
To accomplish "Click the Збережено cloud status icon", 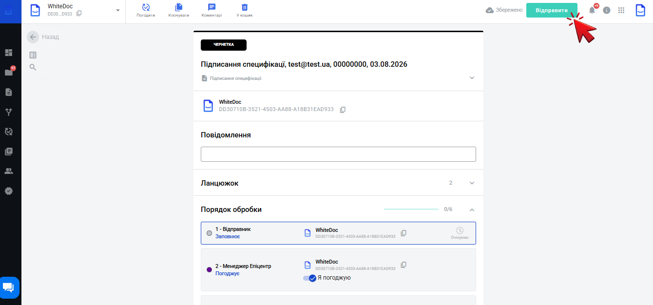I will click(x=490, y=10).
